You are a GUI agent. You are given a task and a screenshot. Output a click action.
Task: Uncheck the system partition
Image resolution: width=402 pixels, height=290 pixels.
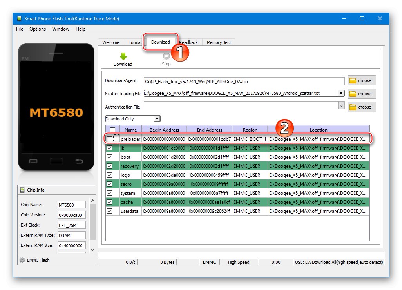[x=109, y=193]
